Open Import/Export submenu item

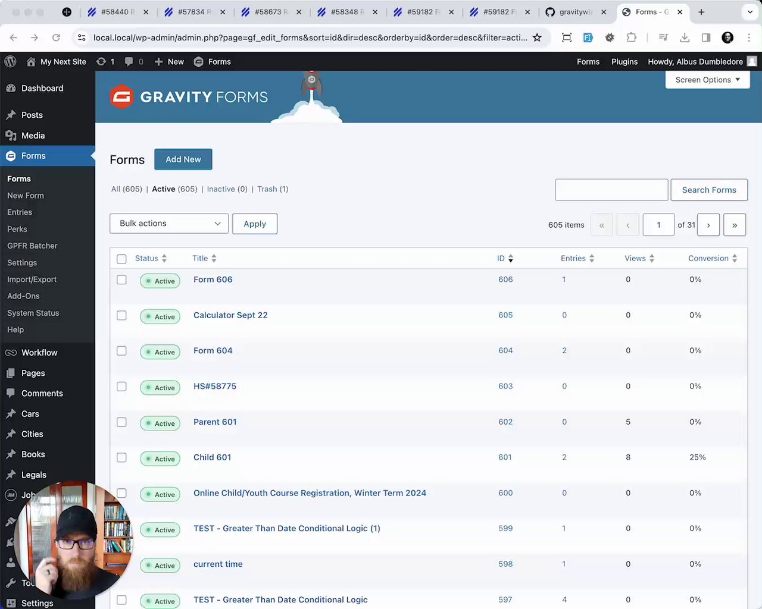point(32,280)
